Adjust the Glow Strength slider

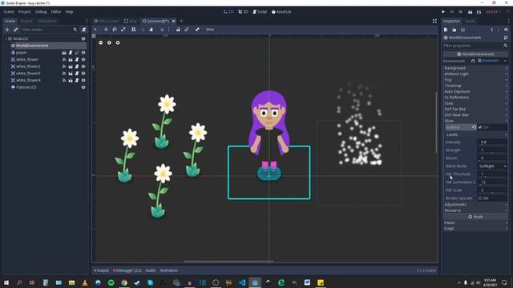pyautogui.click(x=492, y=150)
